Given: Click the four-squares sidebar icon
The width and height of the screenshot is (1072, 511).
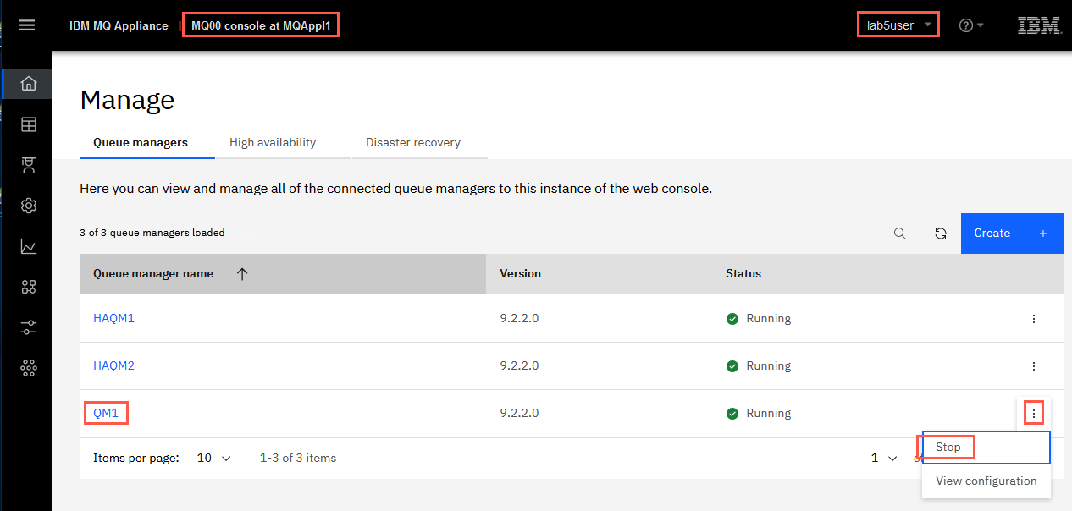Looking at the screenshot, I should [x=29, y=287].
